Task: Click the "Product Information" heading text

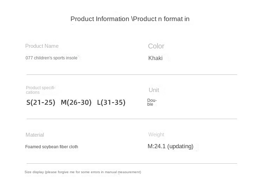Action: (x=100, y=19)
